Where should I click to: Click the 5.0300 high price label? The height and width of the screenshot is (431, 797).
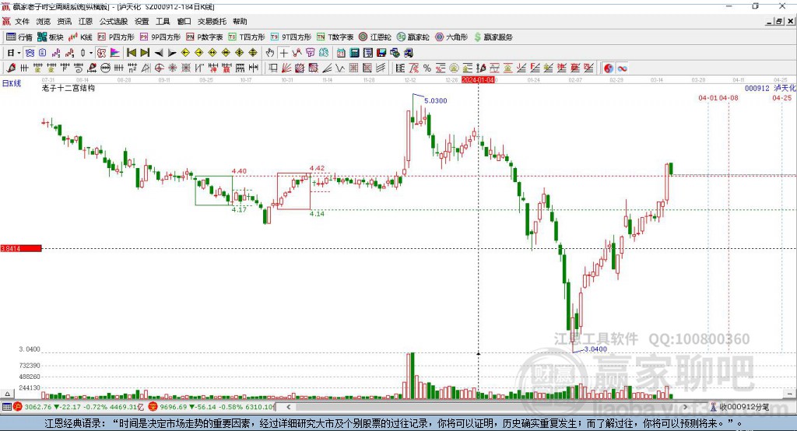(x=436, y=100)
